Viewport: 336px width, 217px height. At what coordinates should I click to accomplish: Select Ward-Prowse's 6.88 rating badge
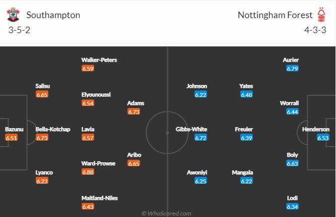[88, 172]
